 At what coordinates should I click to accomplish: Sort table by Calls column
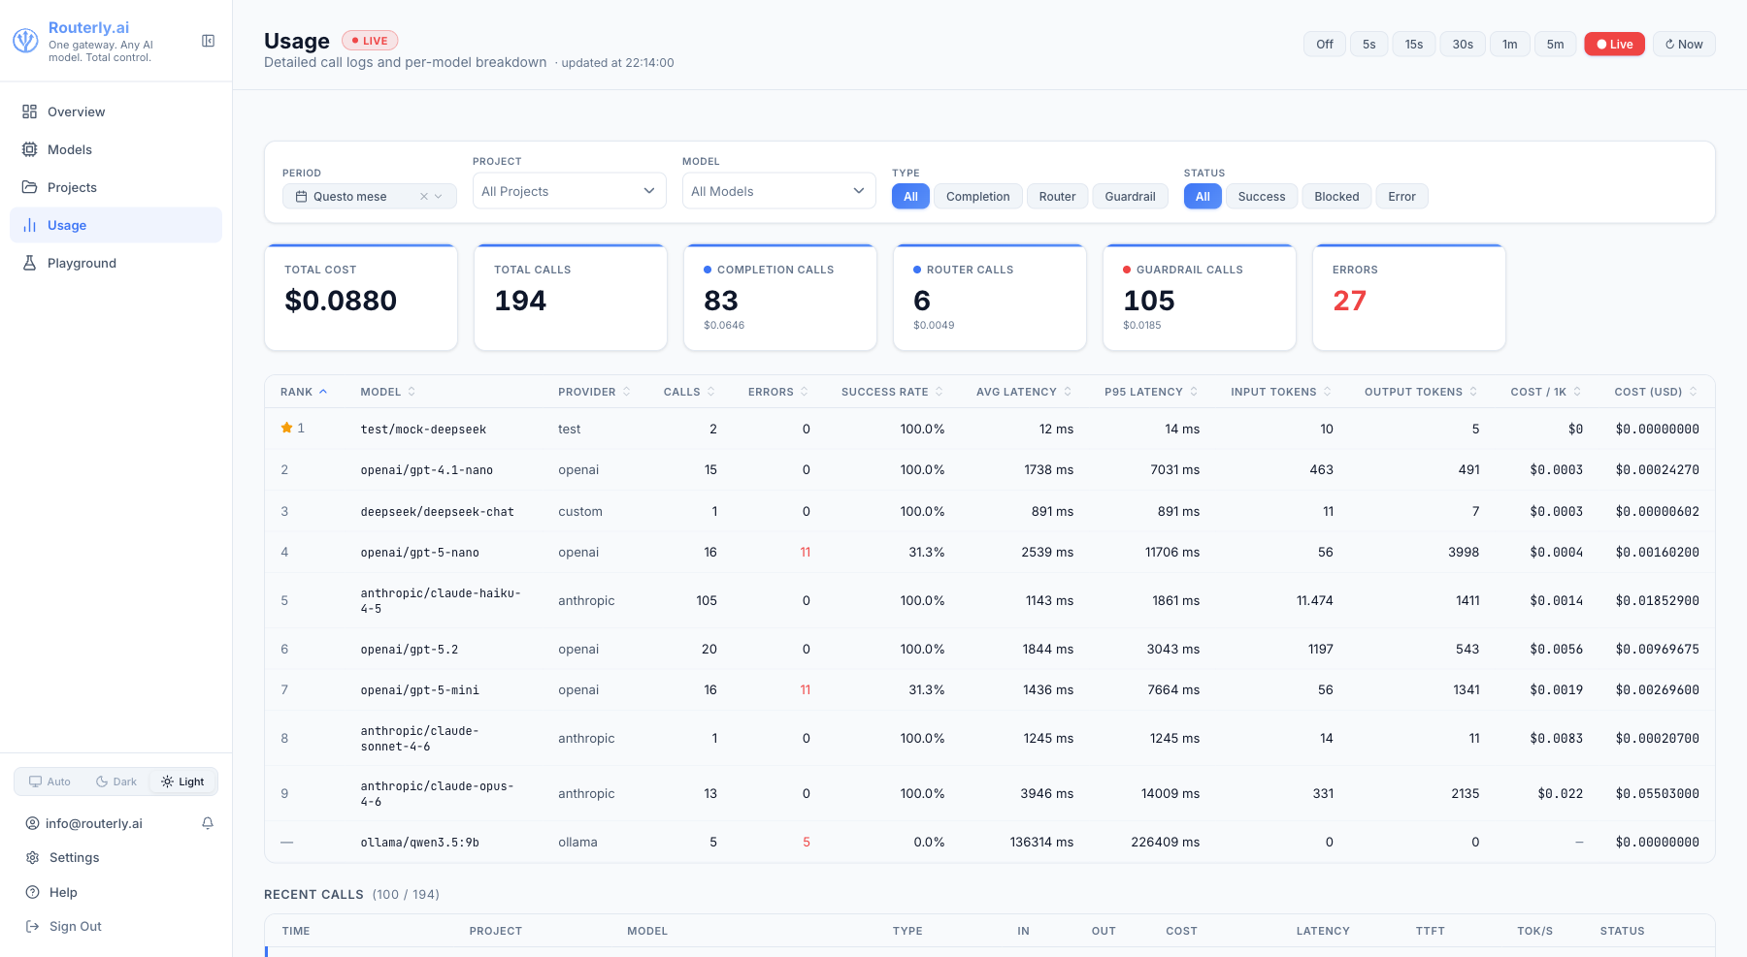point(689,392)
